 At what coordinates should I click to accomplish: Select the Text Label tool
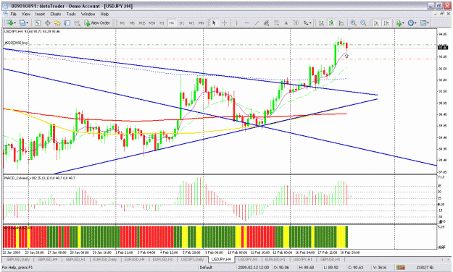click(x=296, y=22)
